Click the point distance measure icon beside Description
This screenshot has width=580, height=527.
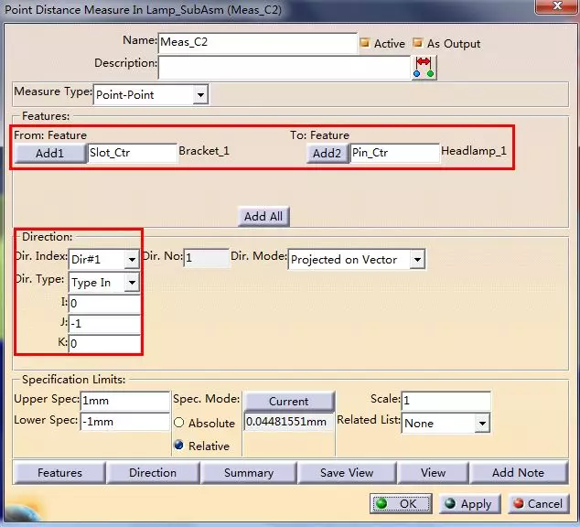(424, 67)
